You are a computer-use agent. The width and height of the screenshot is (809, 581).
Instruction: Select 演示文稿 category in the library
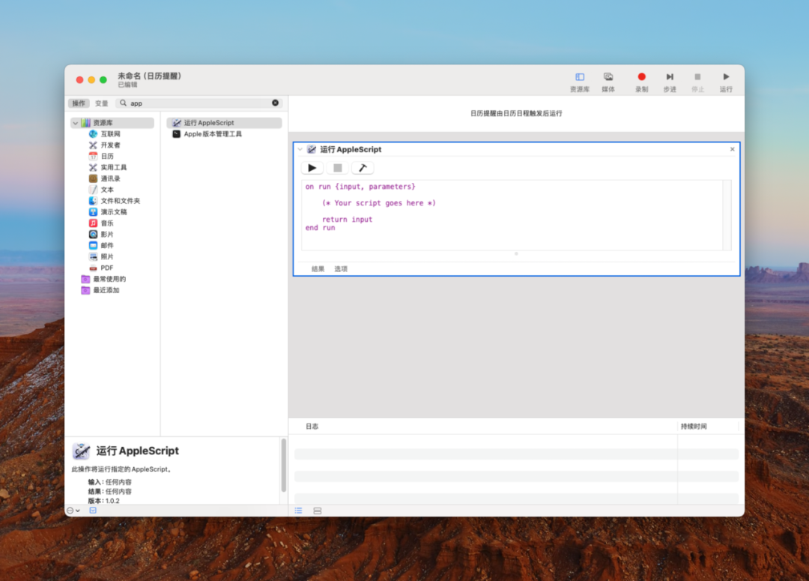pyautogui.click(x=108, y=211)
